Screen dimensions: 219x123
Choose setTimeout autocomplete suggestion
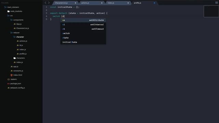(x=83, y=29)
